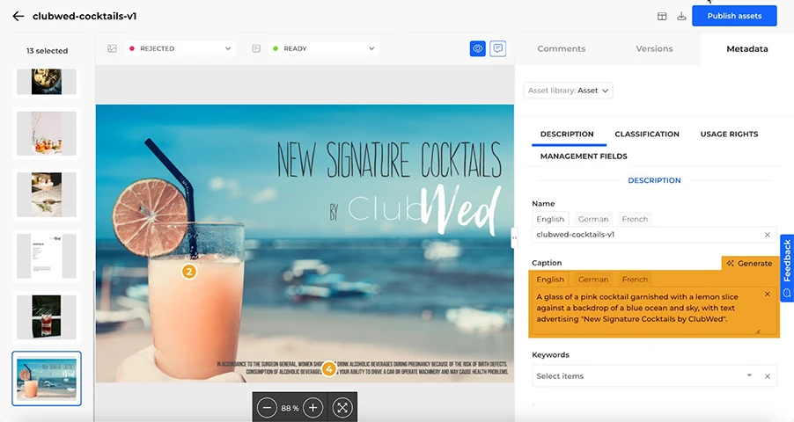Select the Metadata tab
Viewport: 794px width, 422px height.
tap(747, 48)
